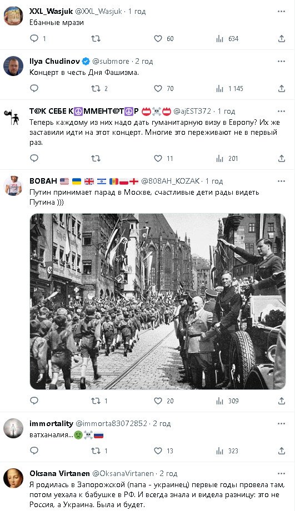View stats for tweet with 201 views
Image resolution: width=295 pixels, height=511 pixels.
pos(227,159)
